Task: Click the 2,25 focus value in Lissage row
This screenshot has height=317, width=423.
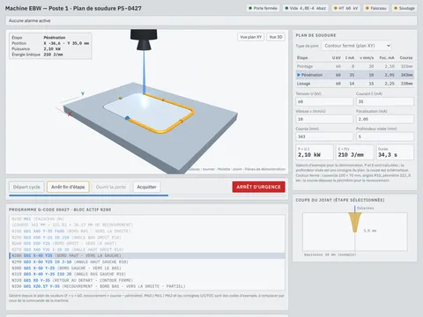Action: [390, 84]
